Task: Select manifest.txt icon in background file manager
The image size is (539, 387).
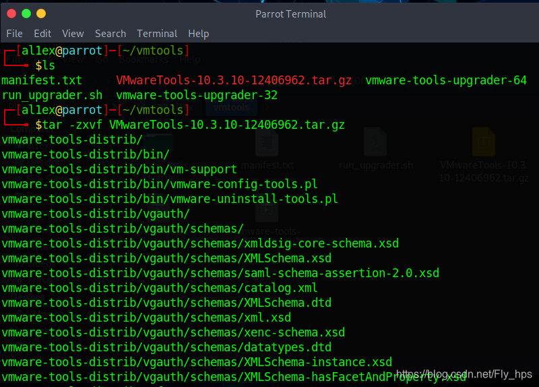Action: (267, 142)
